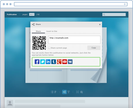
Task: Close the Share dialog
Action: pos(100,24)
